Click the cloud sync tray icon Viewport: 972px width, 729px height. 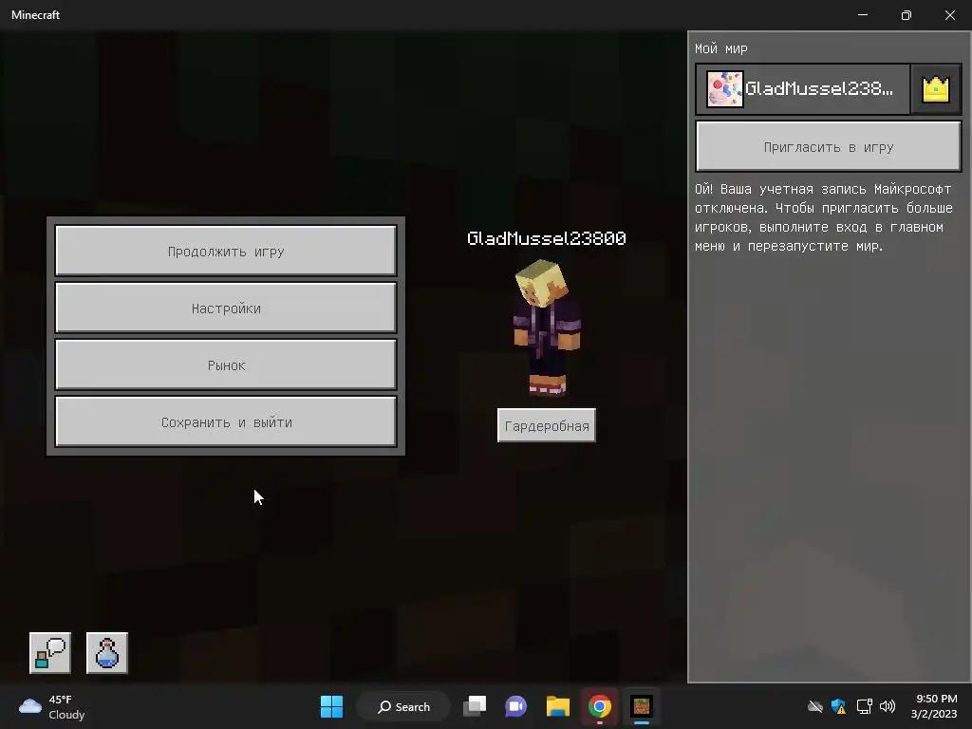point(815,706)
